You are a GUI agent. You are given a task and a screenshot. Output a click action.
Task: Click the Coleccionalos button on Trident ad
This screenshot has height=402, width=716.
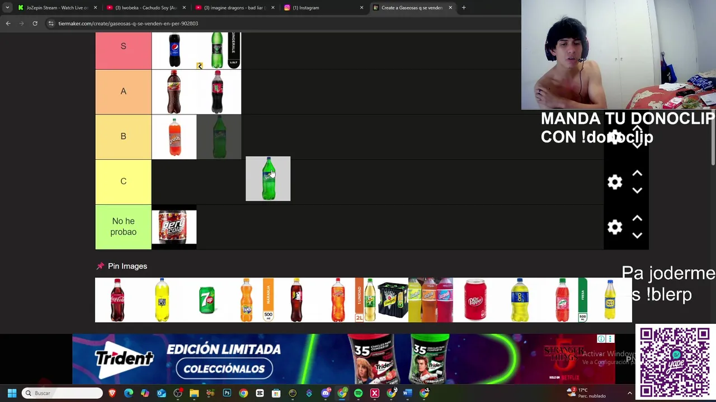(224, 368)
